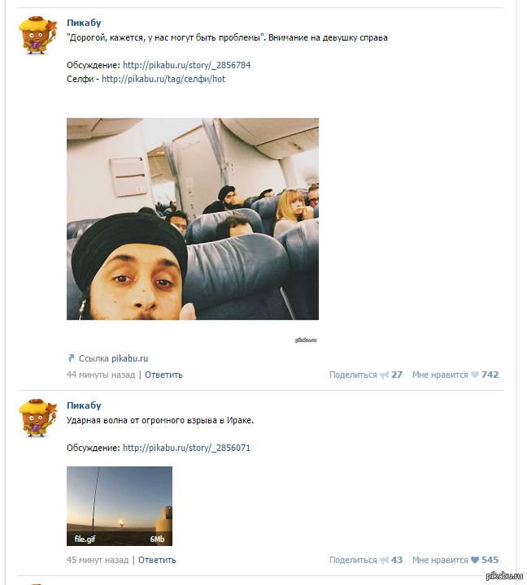This screenshot has width=527, height=585.
Task: Open the Пикабу author name on first post
Action: (x=84, y=22)
